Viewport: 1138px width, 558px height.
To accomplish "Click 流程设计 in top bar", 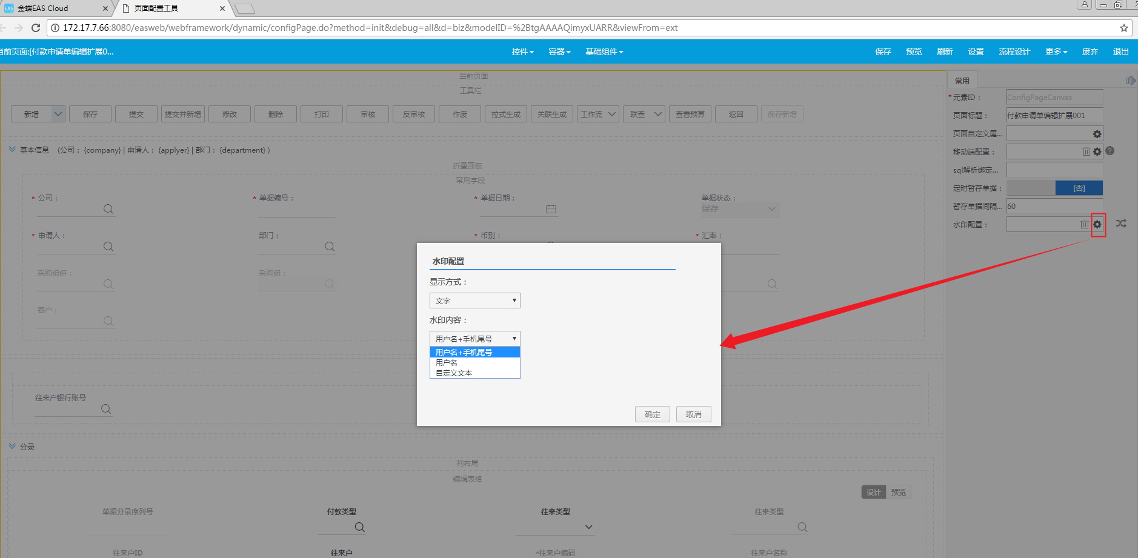I will click(x=1014, y=52).
